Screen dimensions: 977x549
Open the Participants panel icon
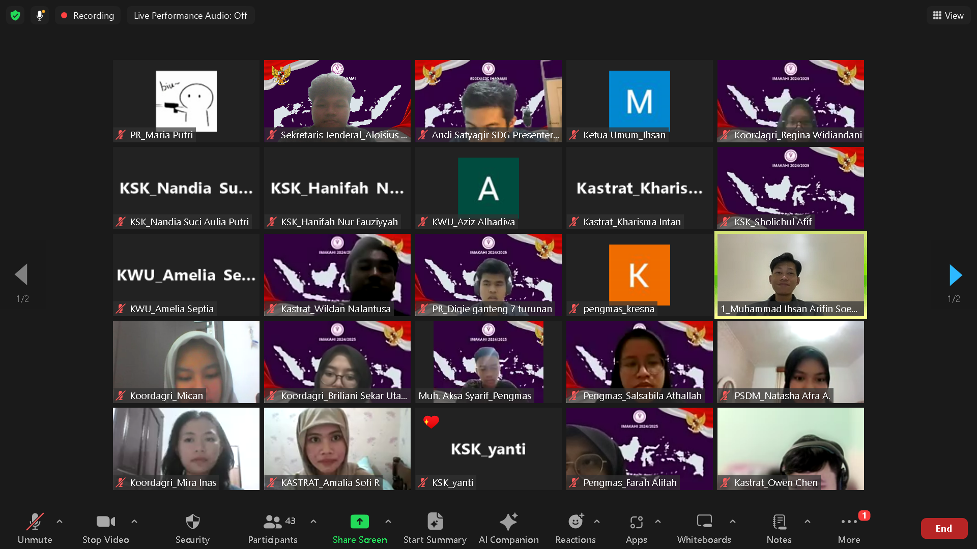click(273, 522)
